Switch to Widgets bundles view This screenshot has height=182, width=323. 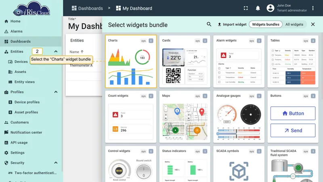pos(266,24)
